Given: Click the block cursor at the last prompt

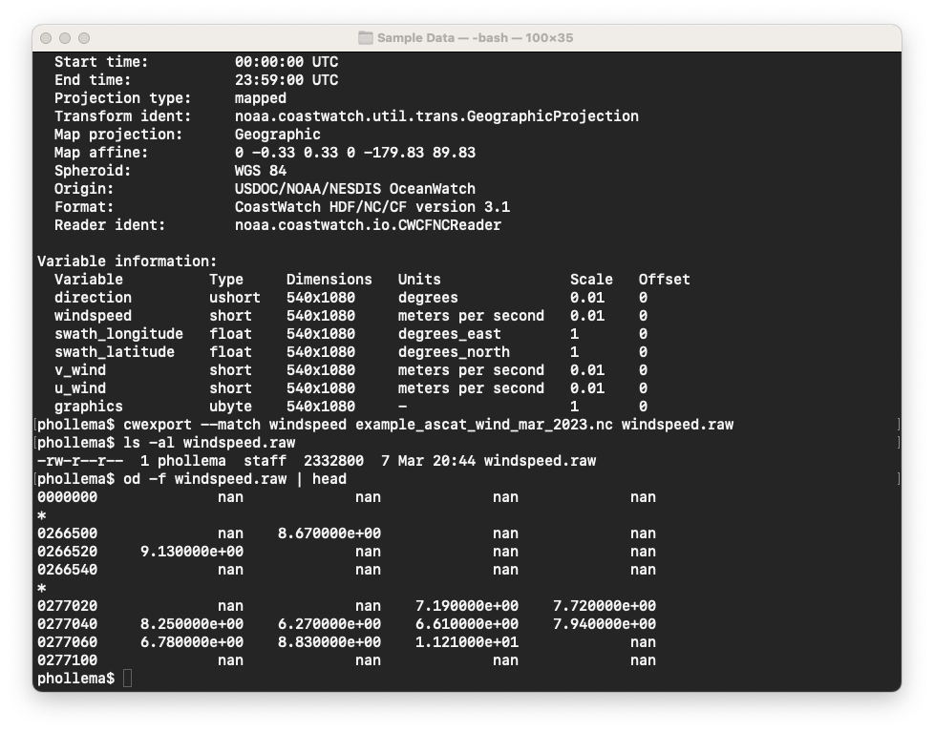Looking at the screenshot, I should click(127, 679).
